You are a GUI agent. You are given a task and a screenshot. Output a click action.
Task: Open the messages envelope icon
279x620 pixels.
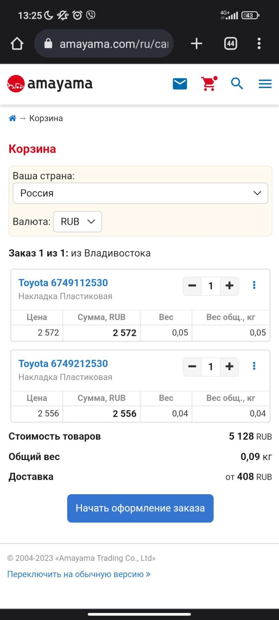pos(180,84)
